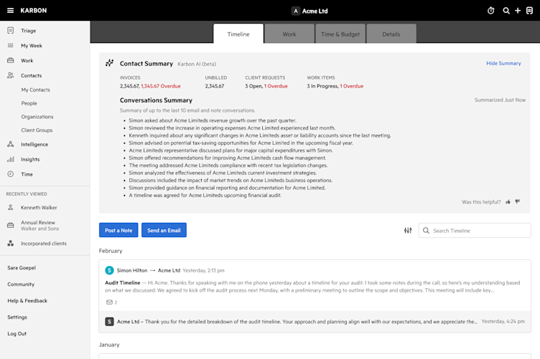Screen dimensions: 540x359
Task: Click the Unbilled 2,345.67 amount
Action: tap(215, 86)
